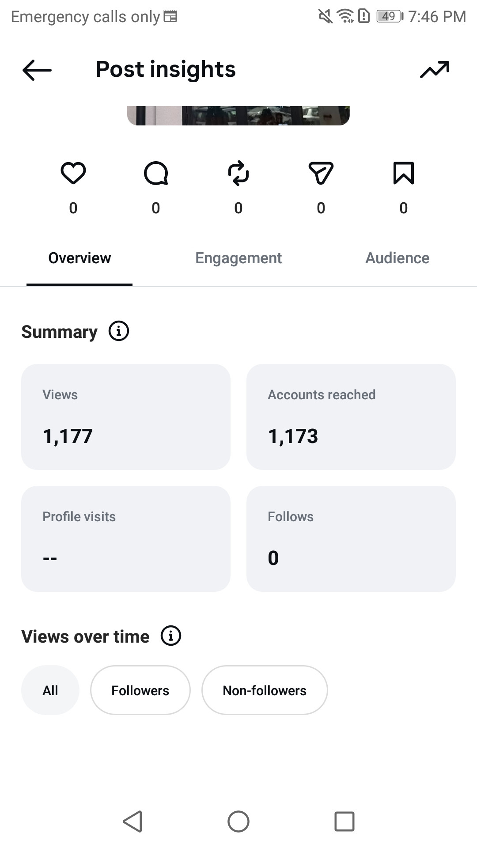Viewport: 477px width, 848px height.
Task: Tap the post thumbnail image
Action: pyautogui.click(x=238, y=116)
